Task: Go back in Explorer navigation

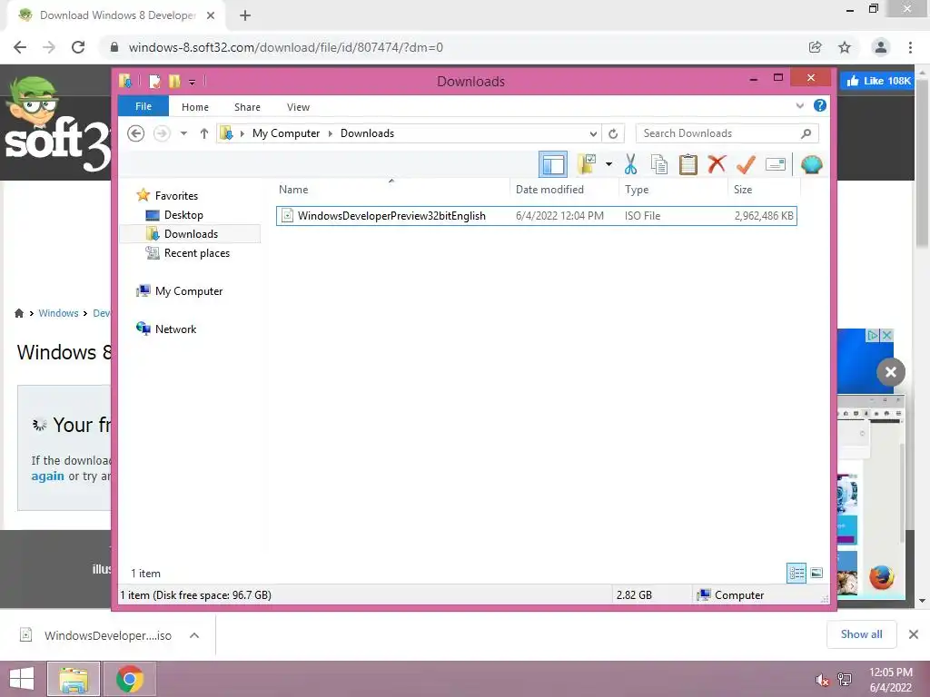Action: tap(136, 133)
